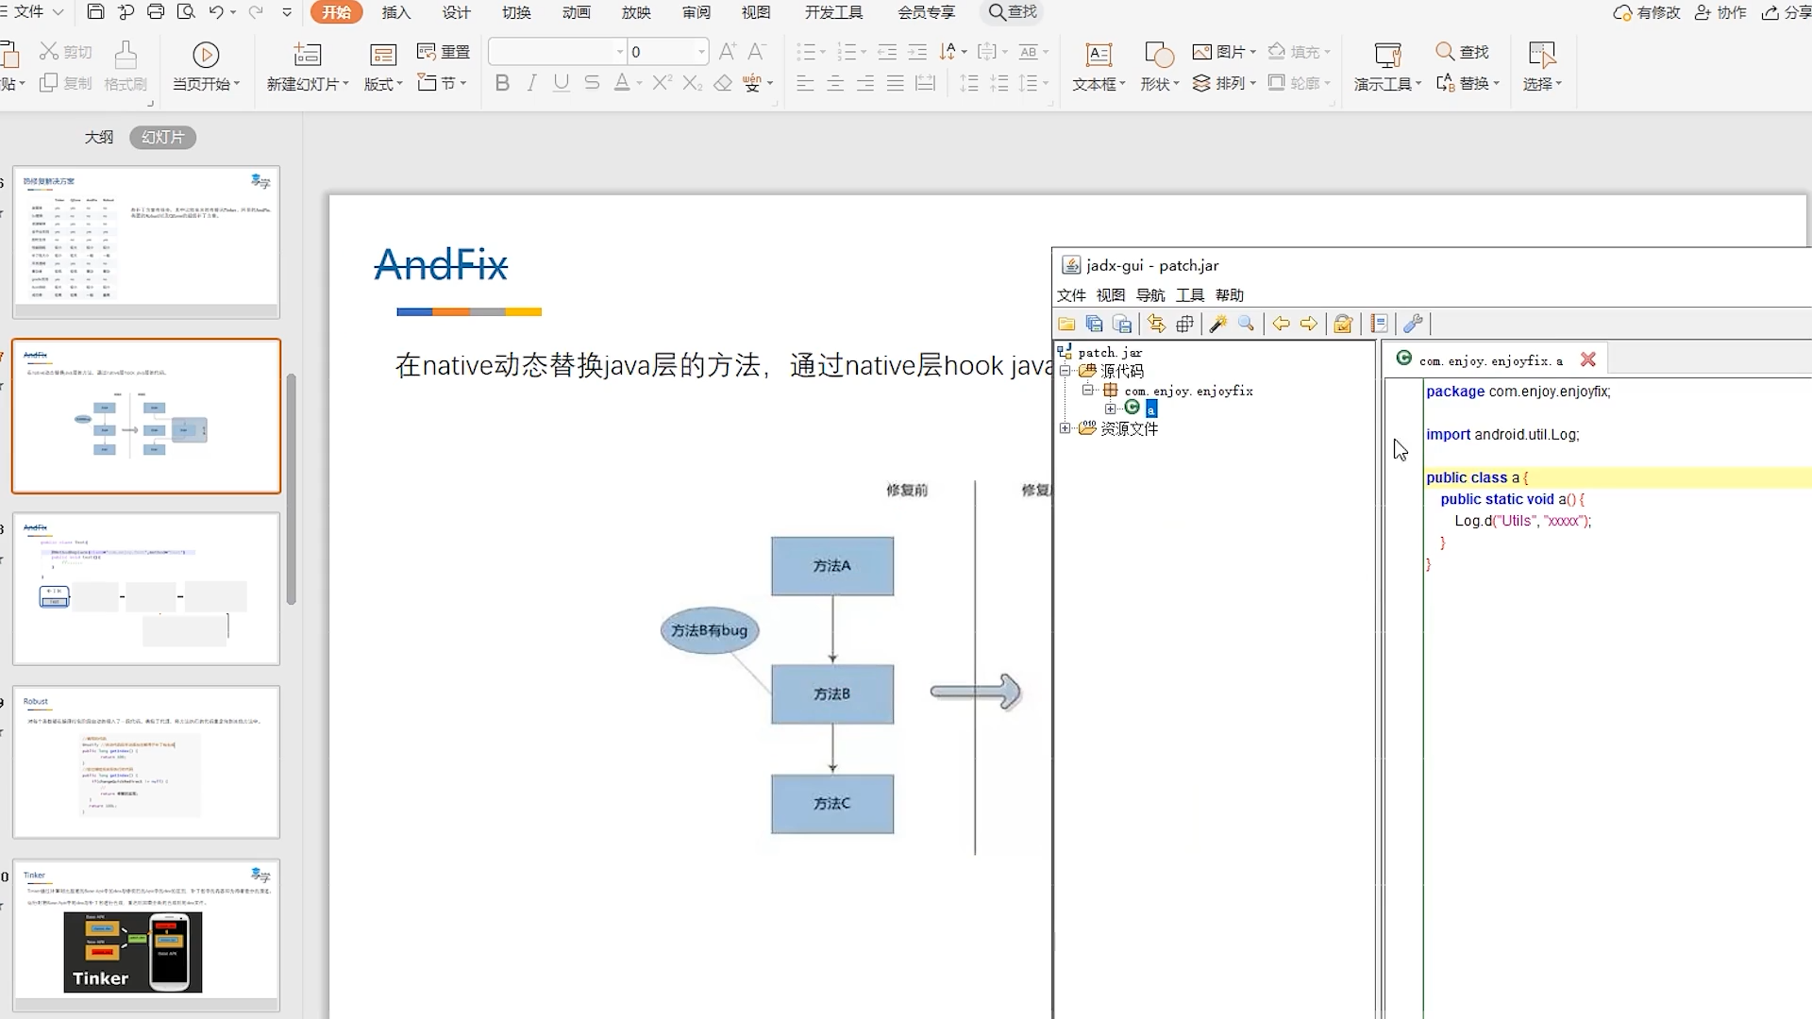Click the undo arrow icon
This screenshot has height=1019, width=1812.
pyautogui.click(x=216, y=12)
